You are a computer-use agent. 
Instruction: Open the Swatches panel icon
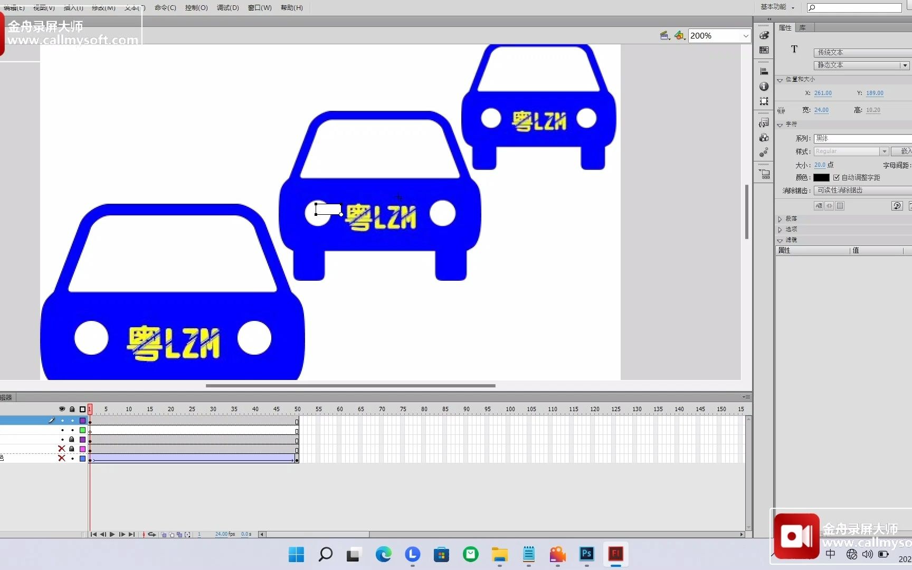coord(764,50)
